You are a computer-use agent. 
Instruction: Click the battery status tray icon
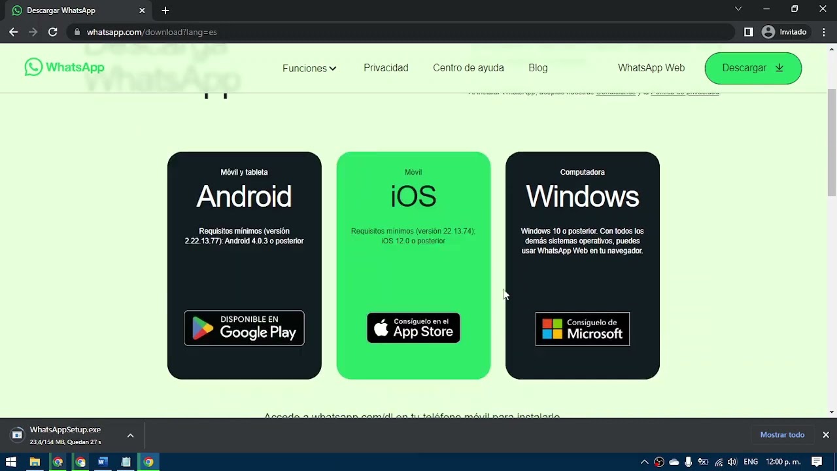click(703, 462)
